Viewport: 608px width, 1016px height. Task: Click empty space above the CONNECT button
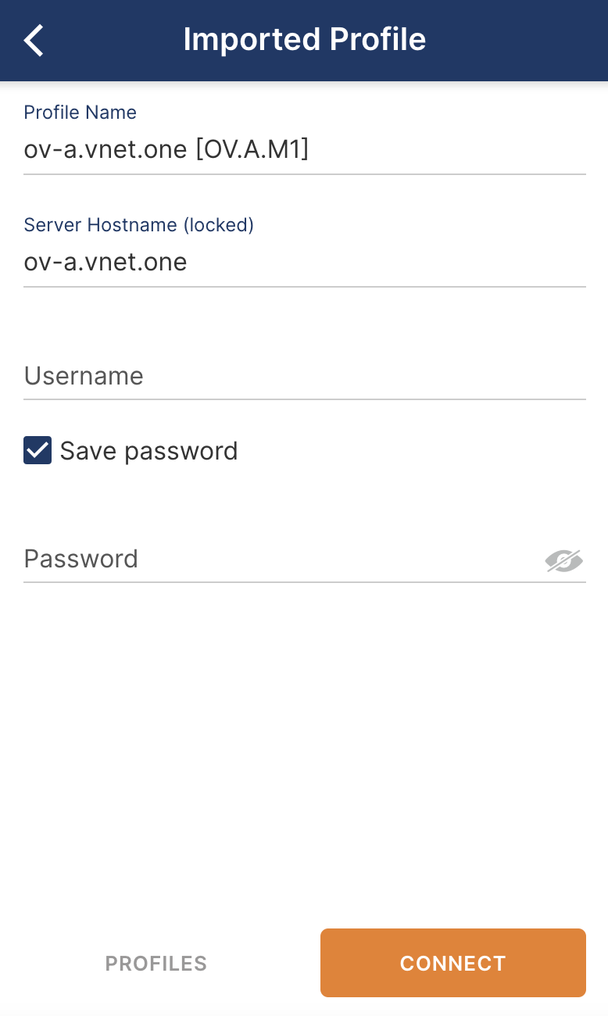point(453,782)
